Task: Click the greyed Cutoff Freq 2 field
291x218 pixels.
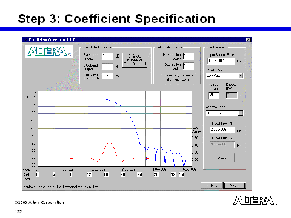Action: tap(222, 145)
